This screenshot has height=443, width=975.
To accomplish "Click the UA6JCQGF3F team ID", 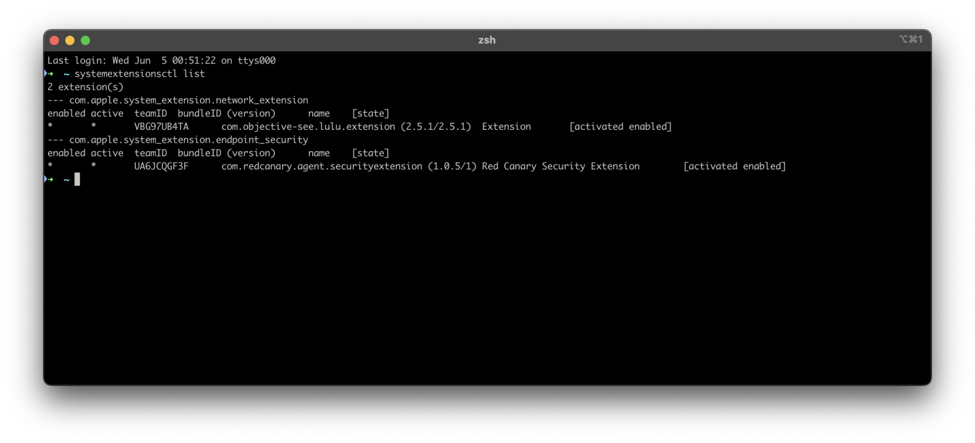I will 161,166.
